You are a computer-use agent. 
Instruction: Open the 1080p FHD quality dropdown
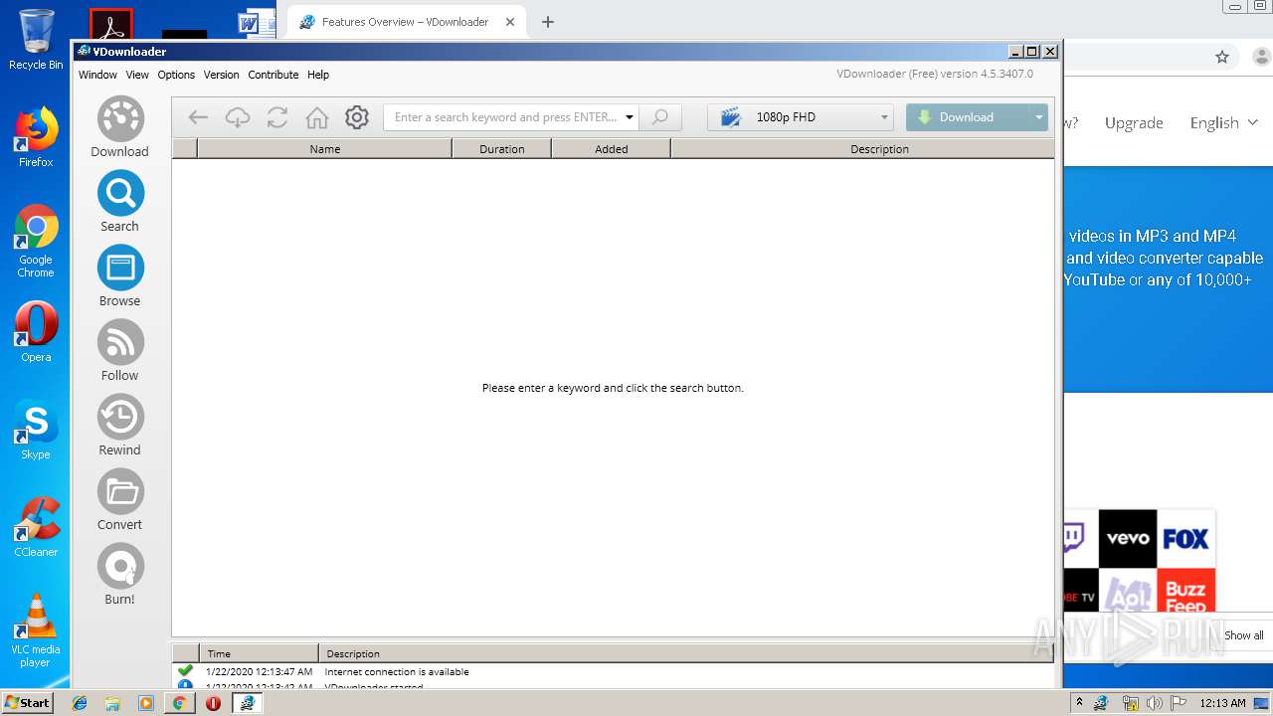coord(801,117)
